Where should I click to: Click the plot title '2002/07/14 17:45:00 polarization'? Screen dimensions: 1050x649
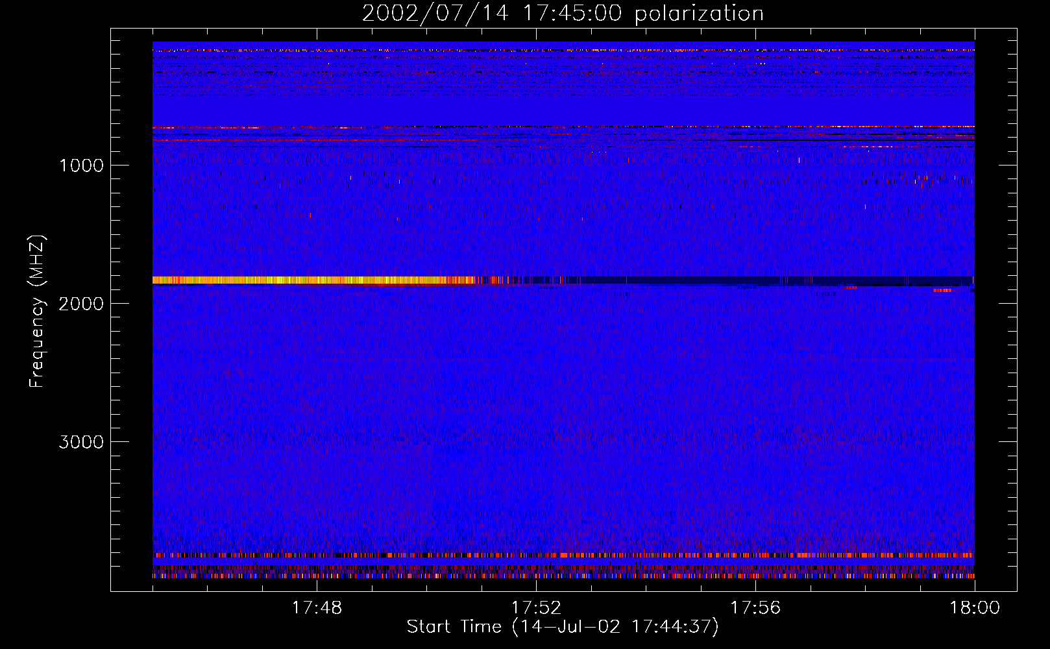coord(563,14)
